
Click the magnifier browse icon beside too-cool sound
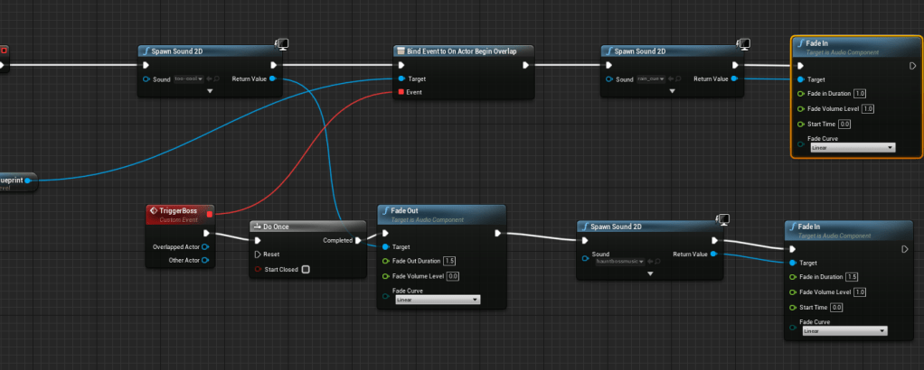pyautogui.click(x=217, y=79)
